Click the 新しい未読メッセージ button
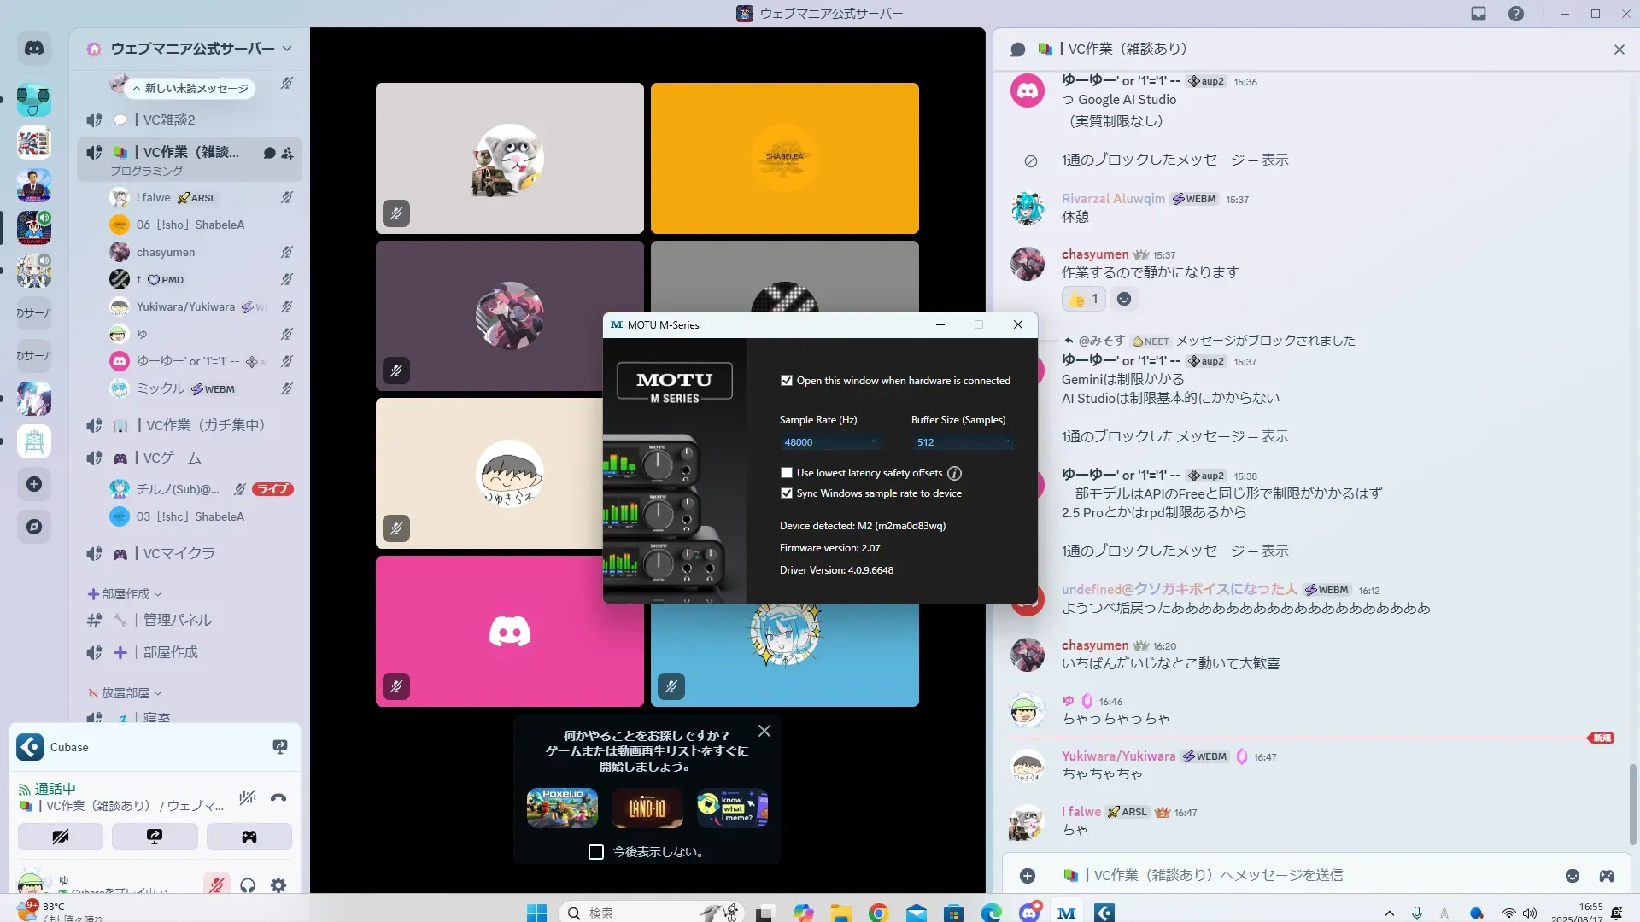The height and width of the screenshot is (922, 1640). 195,88
